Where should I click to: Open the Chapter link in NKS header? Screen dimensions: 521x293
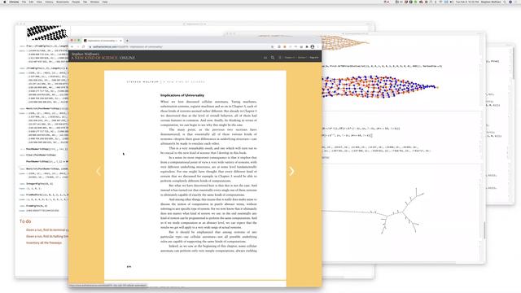tap(290, 58)
